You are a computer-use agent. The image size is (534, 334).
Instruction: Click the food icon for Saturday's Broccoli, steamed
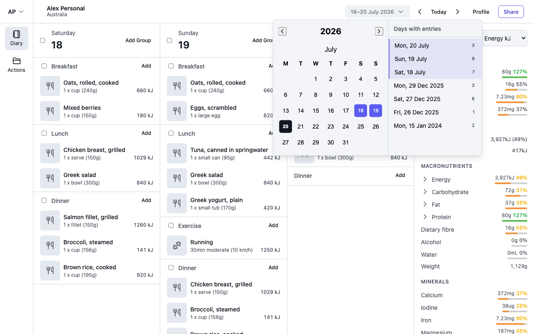[50, 245]
